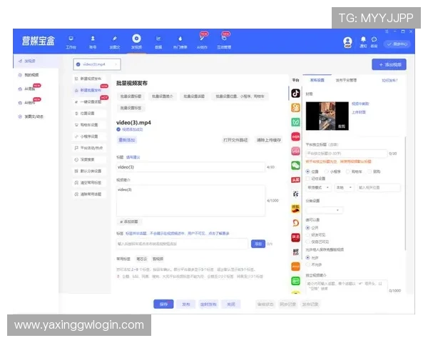The image size is (428, 343).
Task: Select the yellow-and-red platform icon
Action: pos(295,209)
